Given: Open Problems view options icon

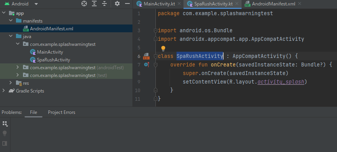Looking at the screenshot, I should 5,124.
